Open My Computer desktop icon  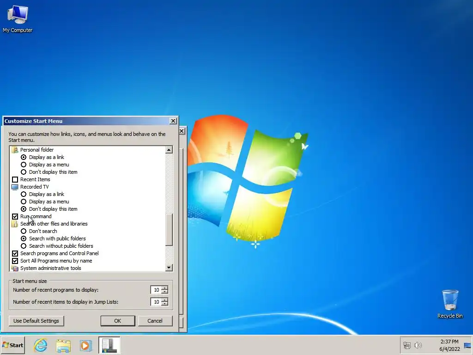click(x=18, y=19)
